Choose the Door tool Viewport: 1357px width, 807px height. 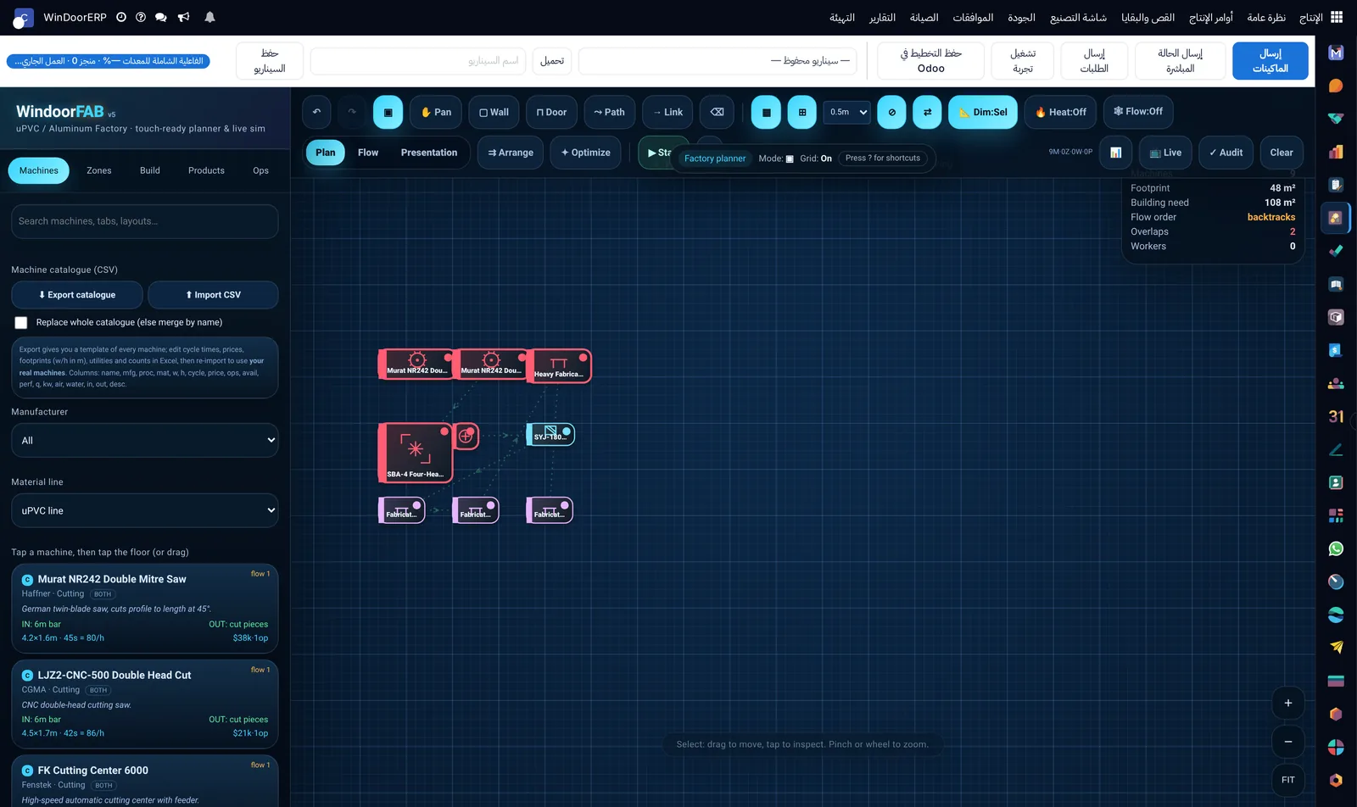tap(551, 112)
